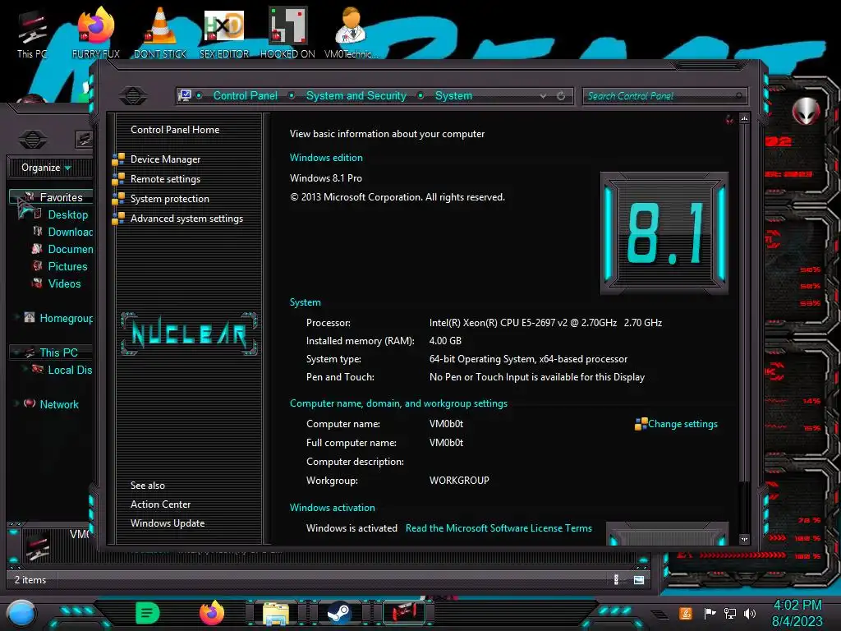Click the Explorer window navigation orb
Viewport: 841px width, 631px height.
point(32,140)
